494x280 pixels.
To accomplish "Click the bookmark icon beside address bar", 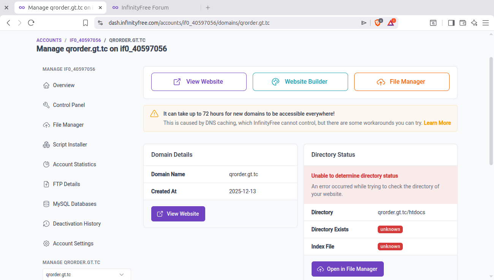I will click(x=85, y=23).
